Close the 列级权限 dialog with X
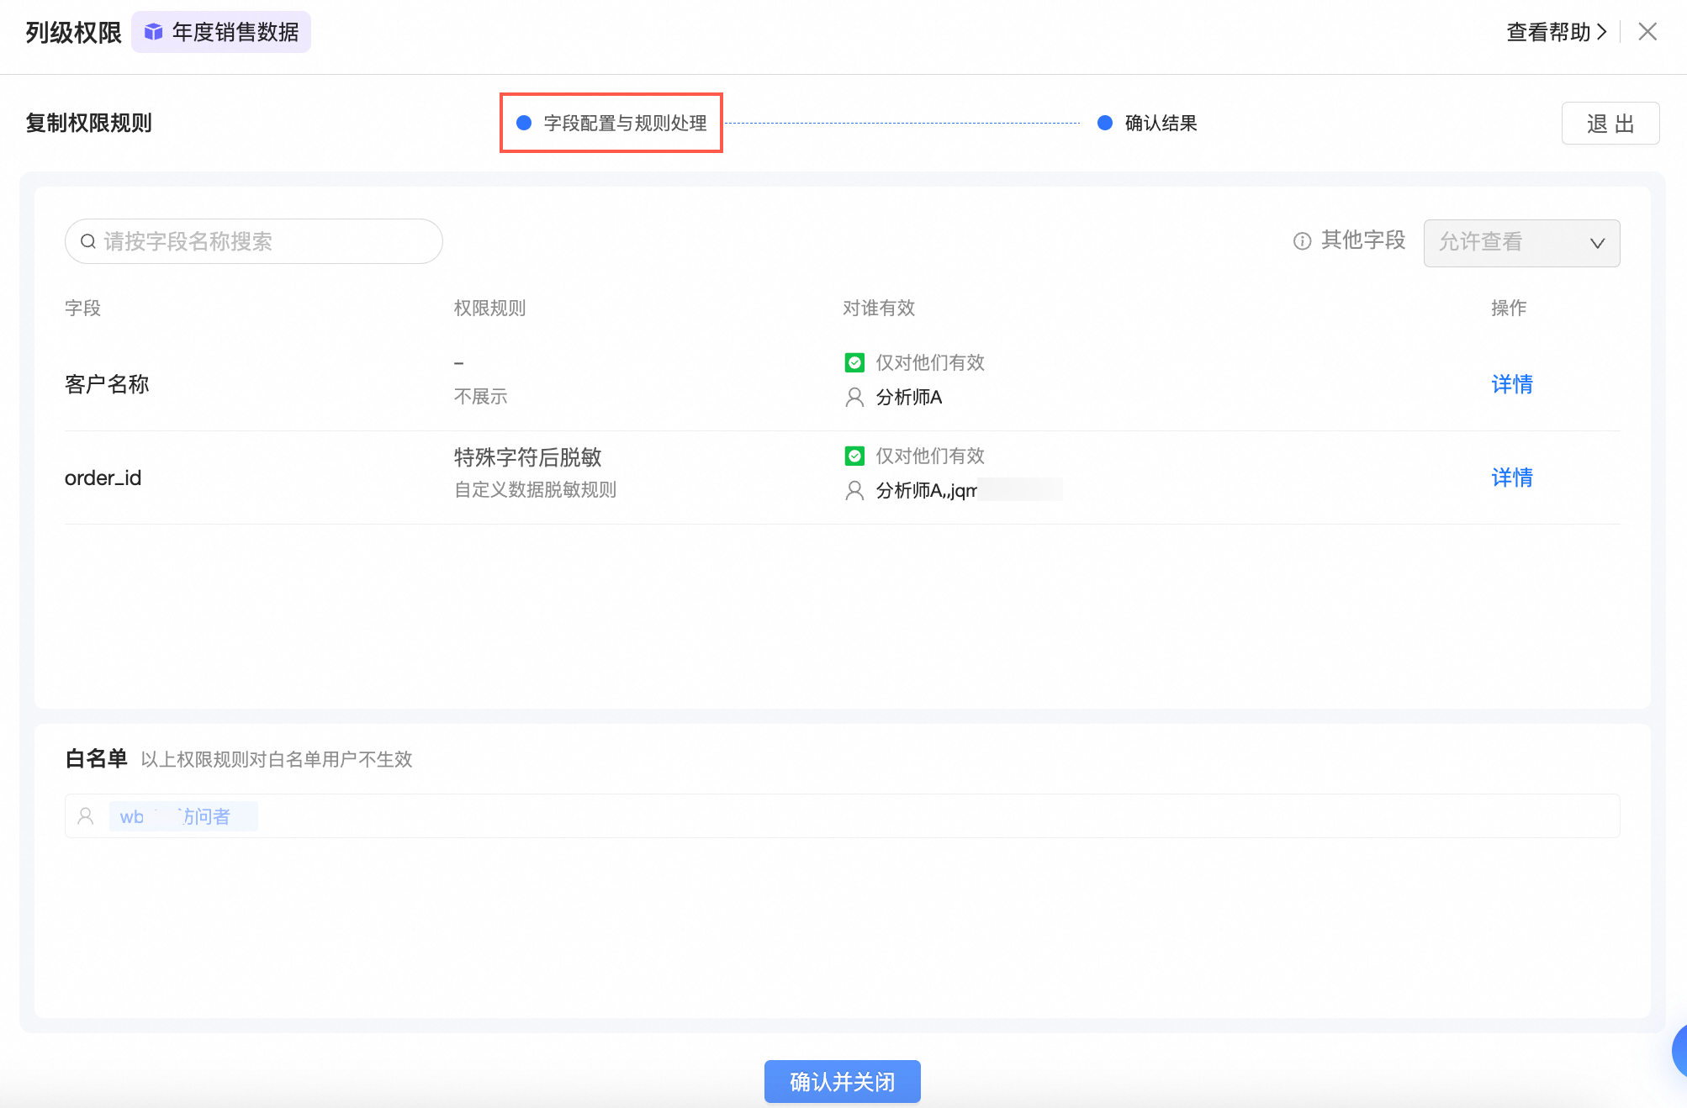1687x1108 pixels. [1647, 32]
